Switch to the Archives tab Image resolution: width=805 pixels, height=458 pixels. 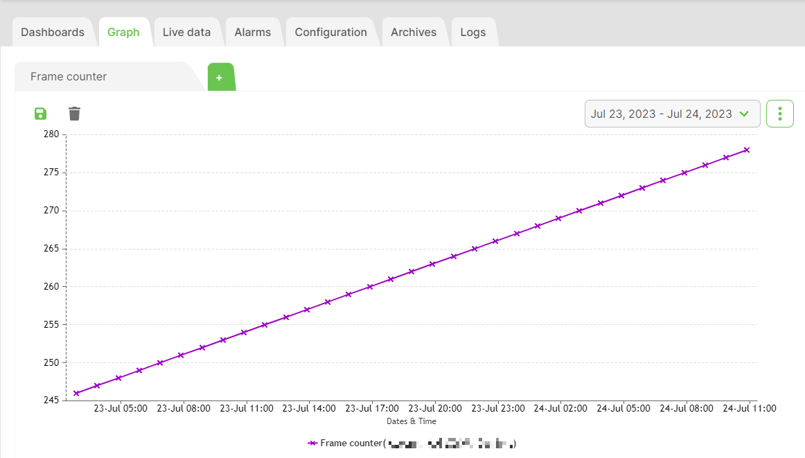pos(414,33)
